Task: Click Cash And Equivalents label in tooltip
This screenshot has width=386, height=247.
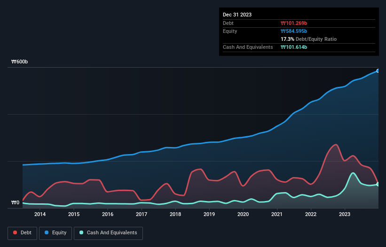Action: point(248,47)
